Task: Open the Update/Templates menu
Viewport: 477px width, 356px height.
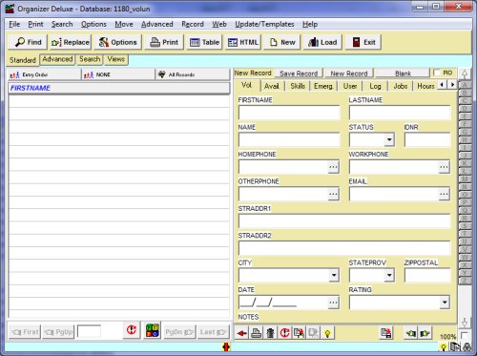Action: tap(264, 24)
